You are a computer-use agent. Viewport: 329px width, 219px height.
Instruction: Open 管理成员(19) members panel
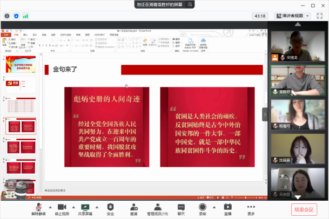157,207
